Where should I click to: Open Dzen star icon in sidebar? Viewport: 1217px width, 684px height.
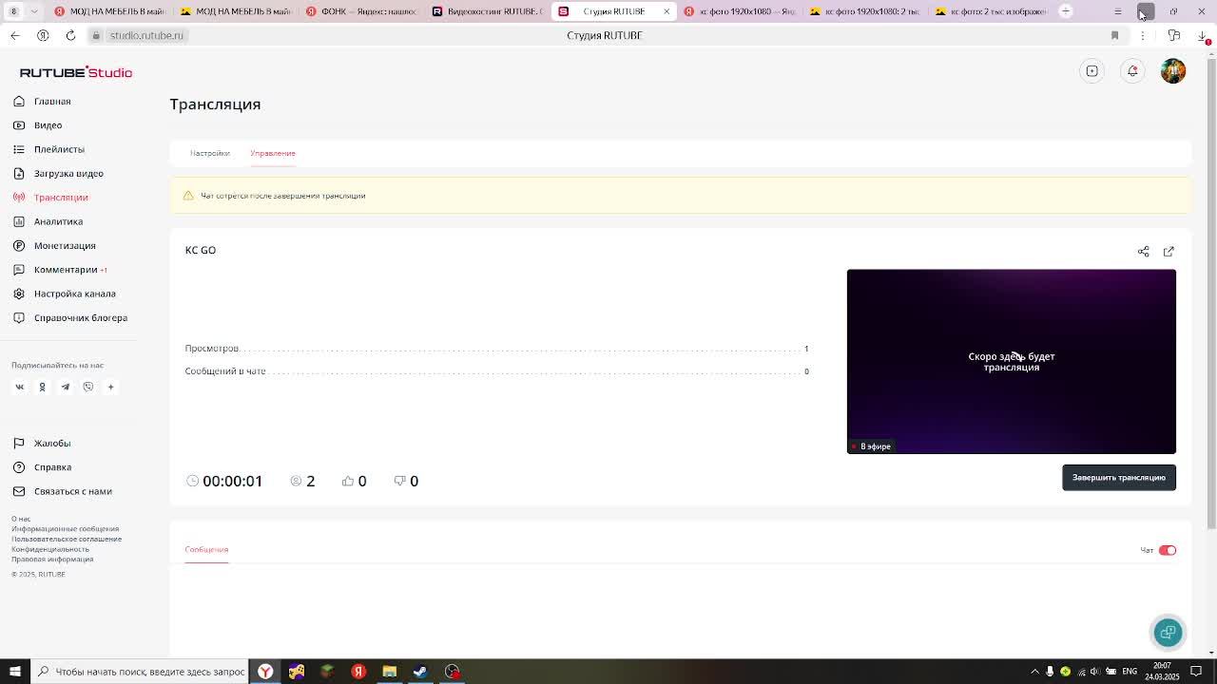pos(110,387)
